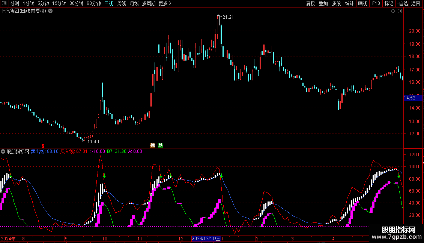Image resolution: width=424 pixels, height=243 pixels.
Task: Click the 21.21 high price label
Action: [x=228, y=17]
